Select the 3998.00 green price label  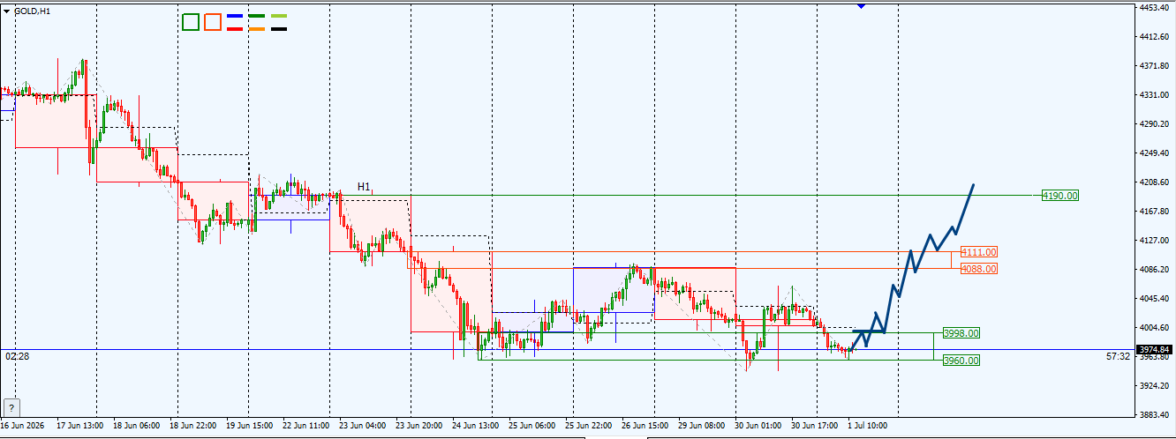[x=961, y=333]
